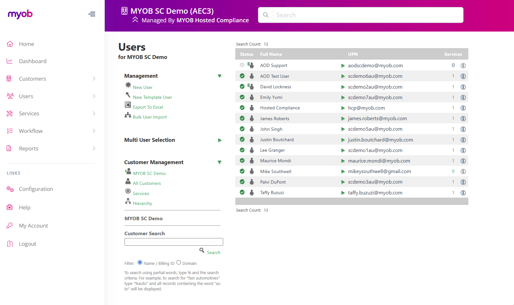514x305 pixels.
Task: Sort by the UPN column header
Action: 353,54
